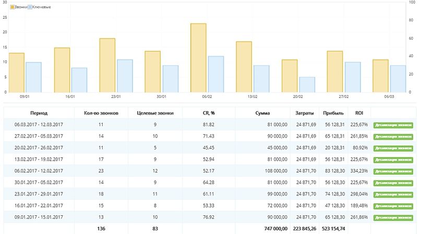Screen dimensions: 421x234
Task: Open green detail button for 13.02.2017 - 19.02.2017
Action: [393, 160]
